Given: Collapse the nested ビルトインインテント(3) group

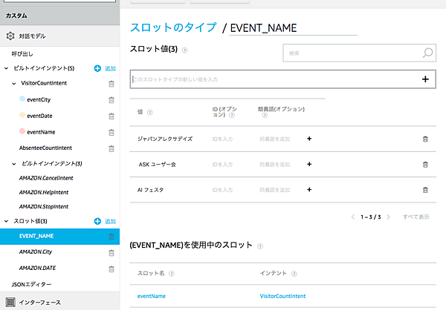Looking at the screenshot, I should point(14,163).
